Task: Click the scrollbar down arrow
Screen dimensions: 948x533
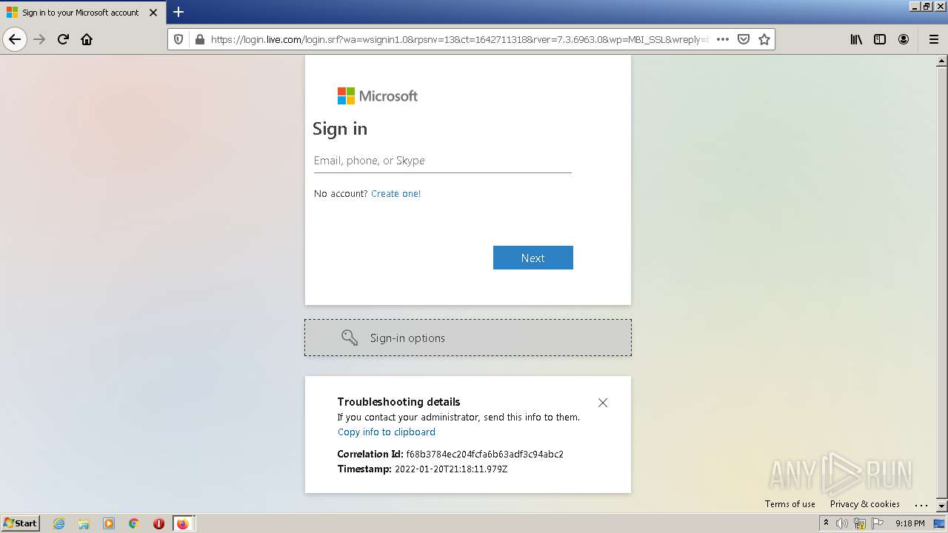Action: (x=942, y=506)
